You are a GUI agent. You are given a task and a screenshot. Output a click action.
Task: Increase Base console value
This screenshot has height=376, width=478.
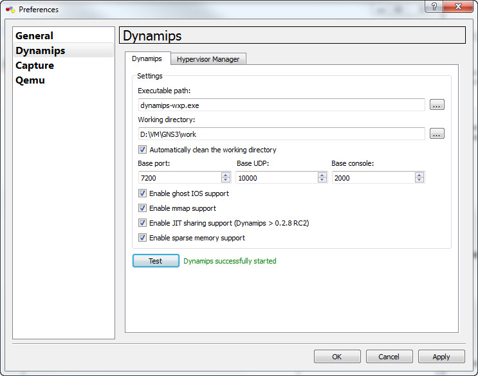pyautogui.click(x=419, y=175)
